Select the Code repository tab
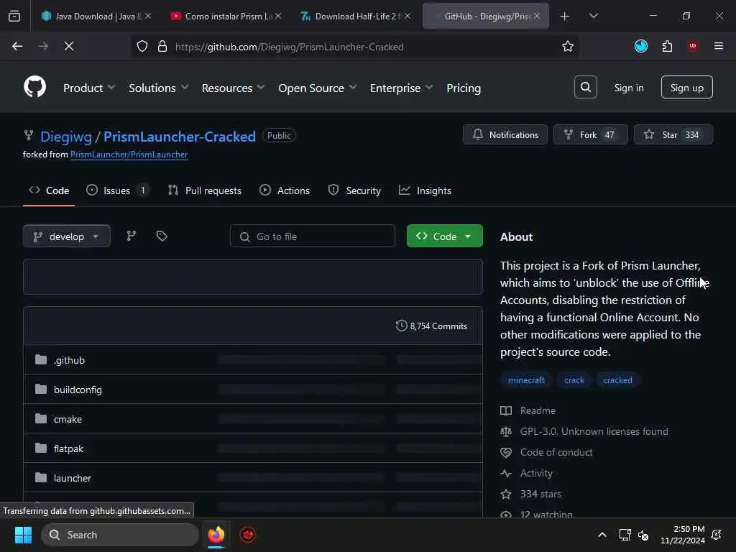 49,190
